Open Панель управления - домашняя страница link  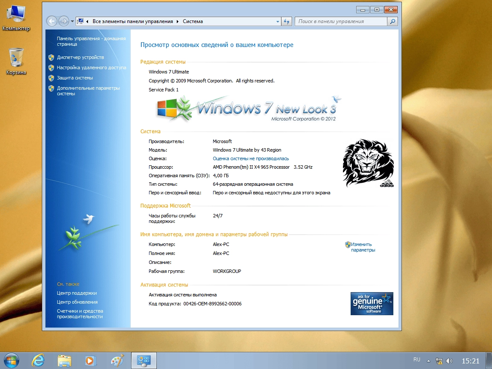click(91, 41)
